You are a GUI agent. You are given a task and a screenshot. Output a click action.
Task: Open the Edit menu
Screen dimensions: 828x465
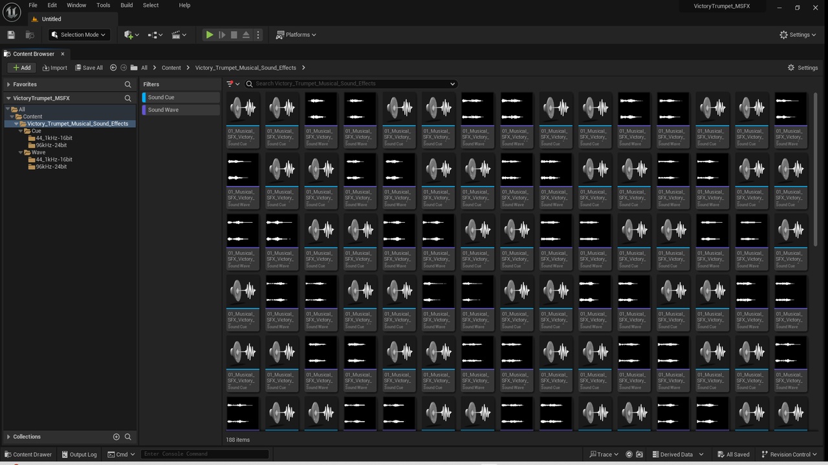(x=52, y=5)
